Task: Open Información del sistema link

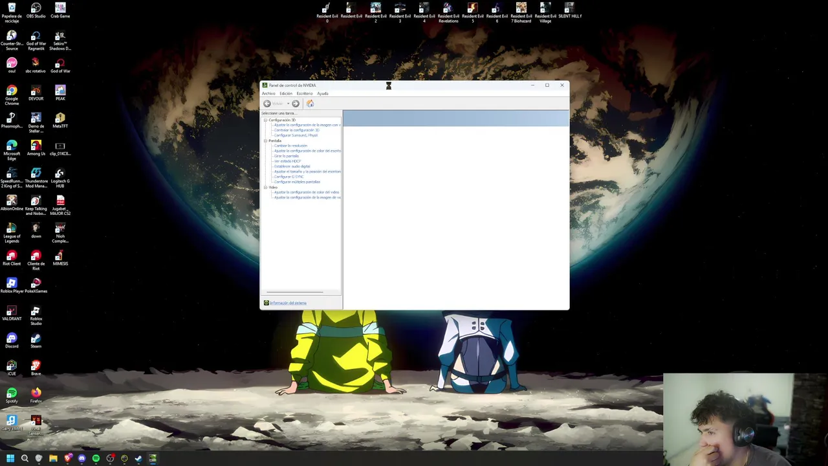Action: pos(288,303)
